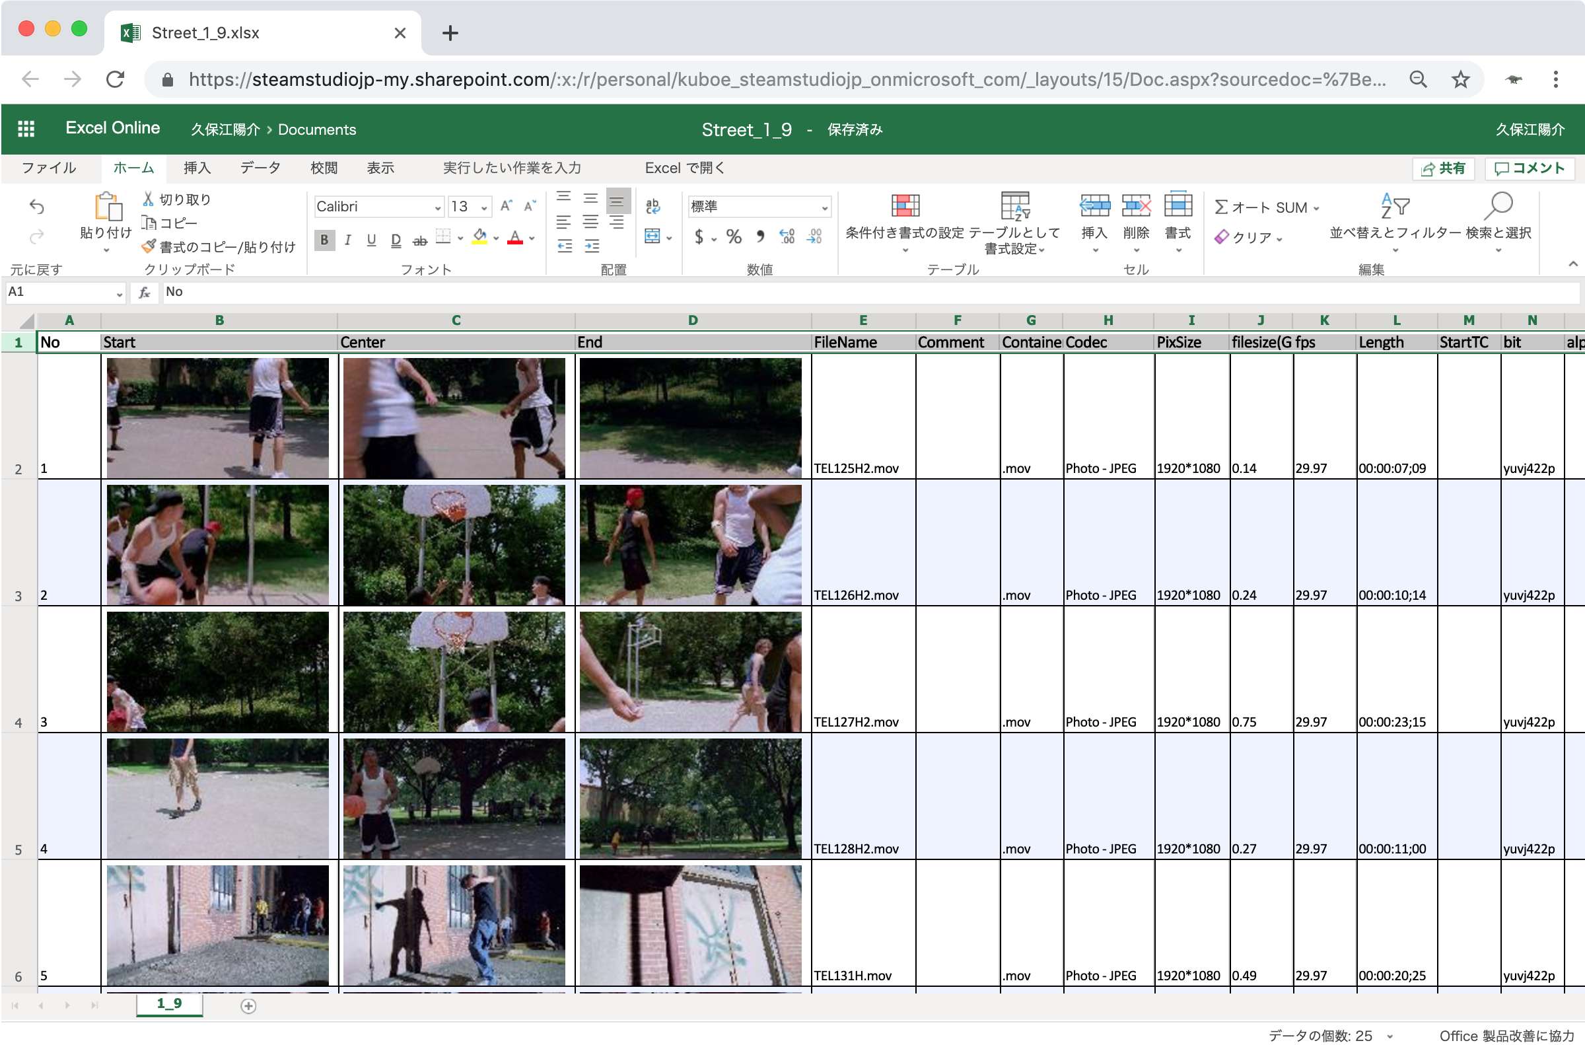Toggle bold formatting off
The height and width of the screenshot is (1045, 1585).
pyautogui.click(x=324, y=239)
